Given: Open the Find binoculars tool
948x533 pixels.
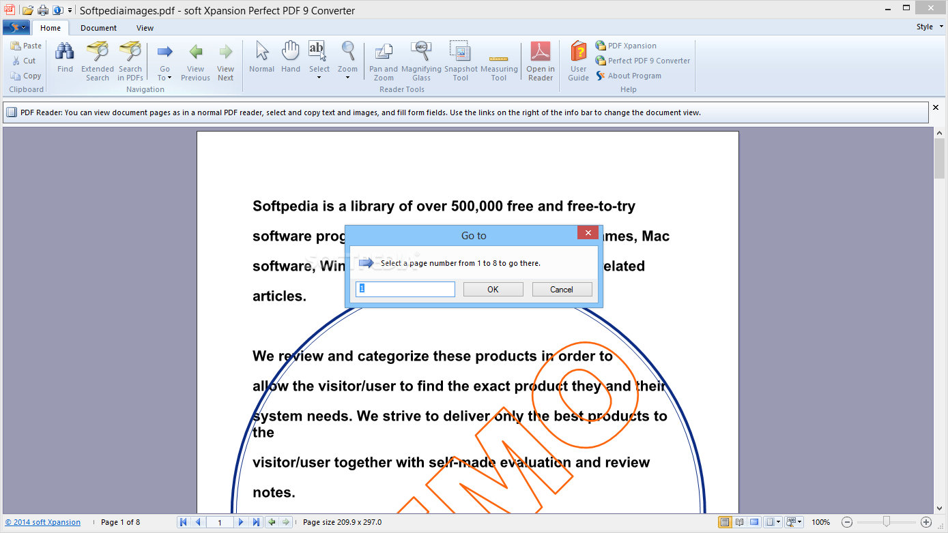Looking at the screenshot, I should coord(65,57).
